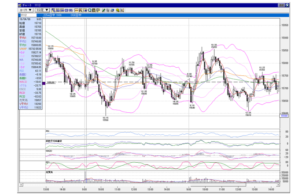
Task: Select the 225m日中 symbol label
Action: [x=53, y=15]
